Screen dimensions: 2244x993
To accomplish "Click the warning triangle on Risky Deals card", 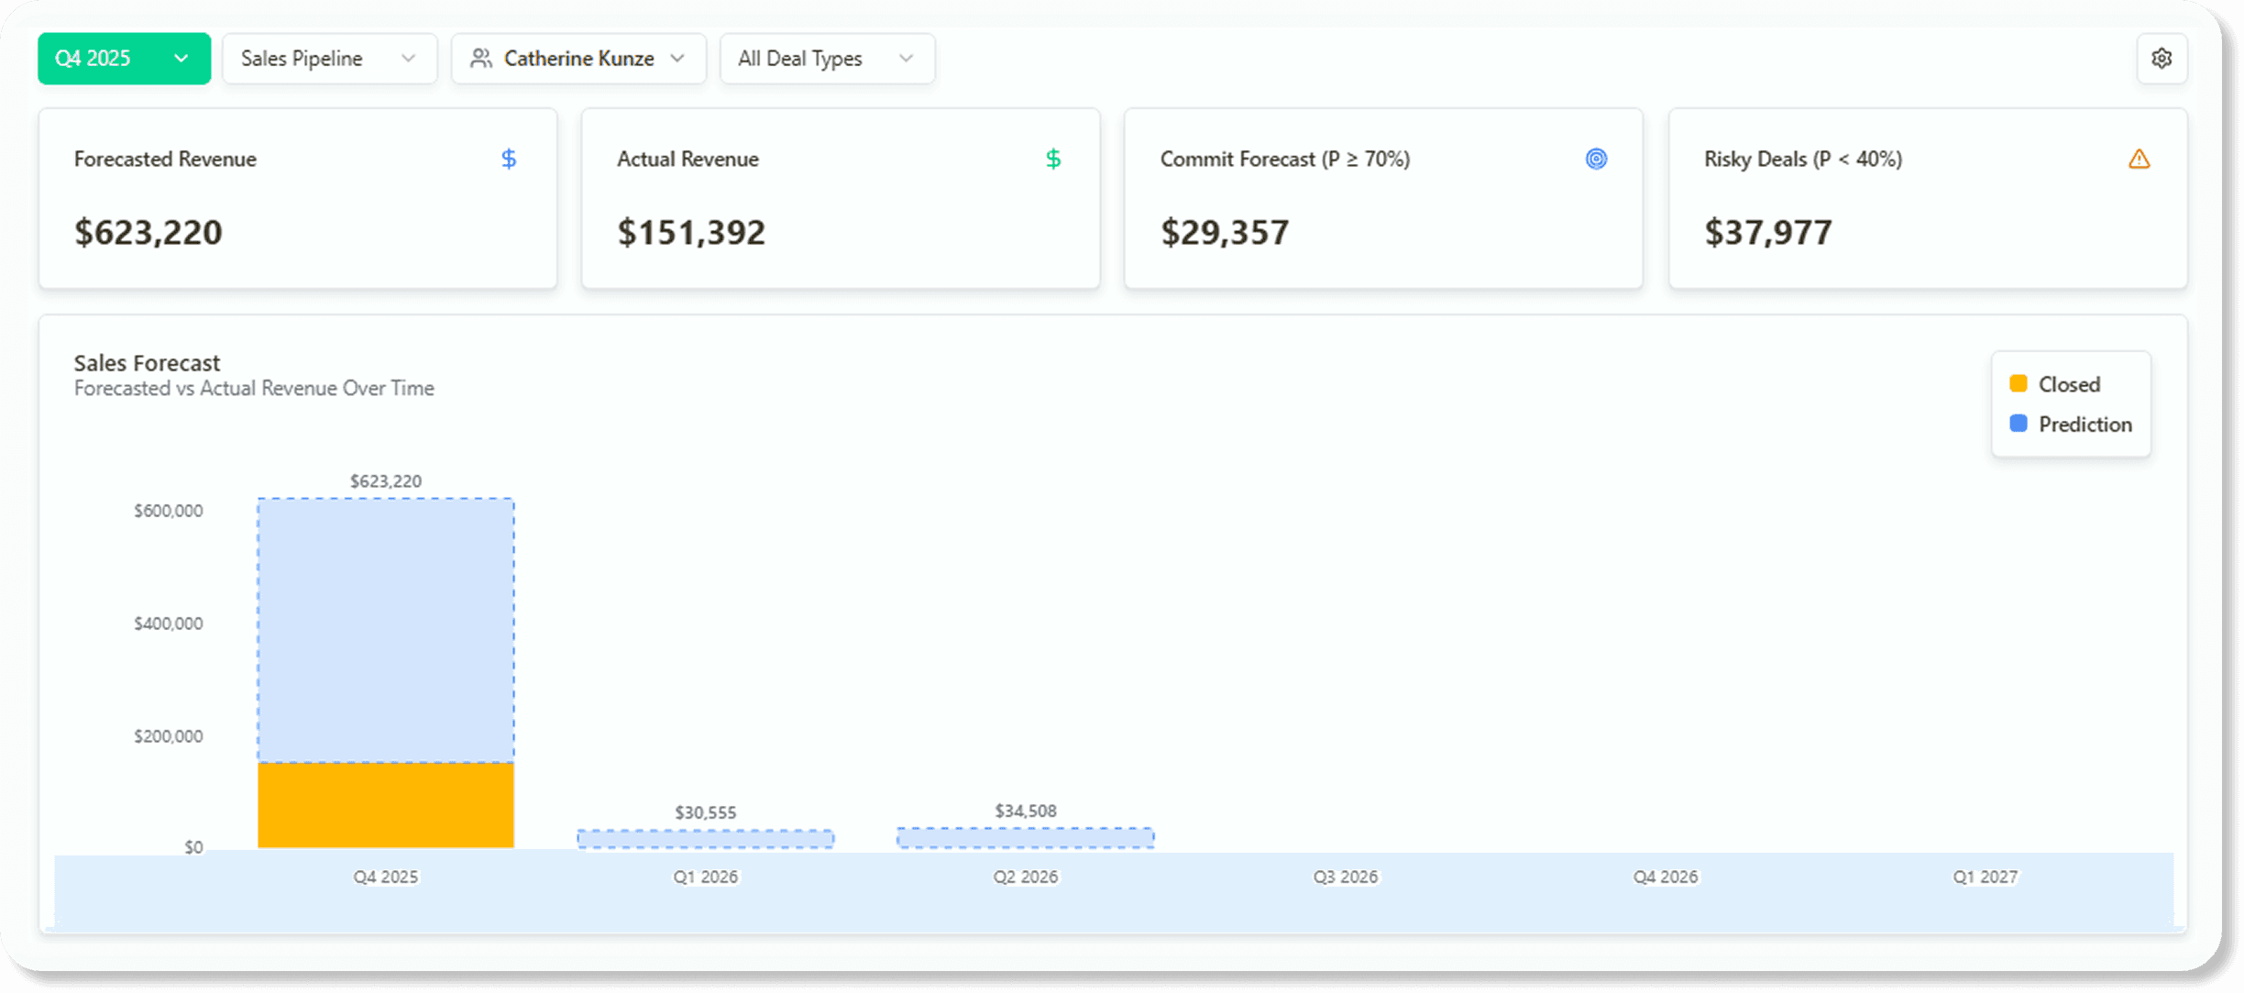I will point(2139,160).
